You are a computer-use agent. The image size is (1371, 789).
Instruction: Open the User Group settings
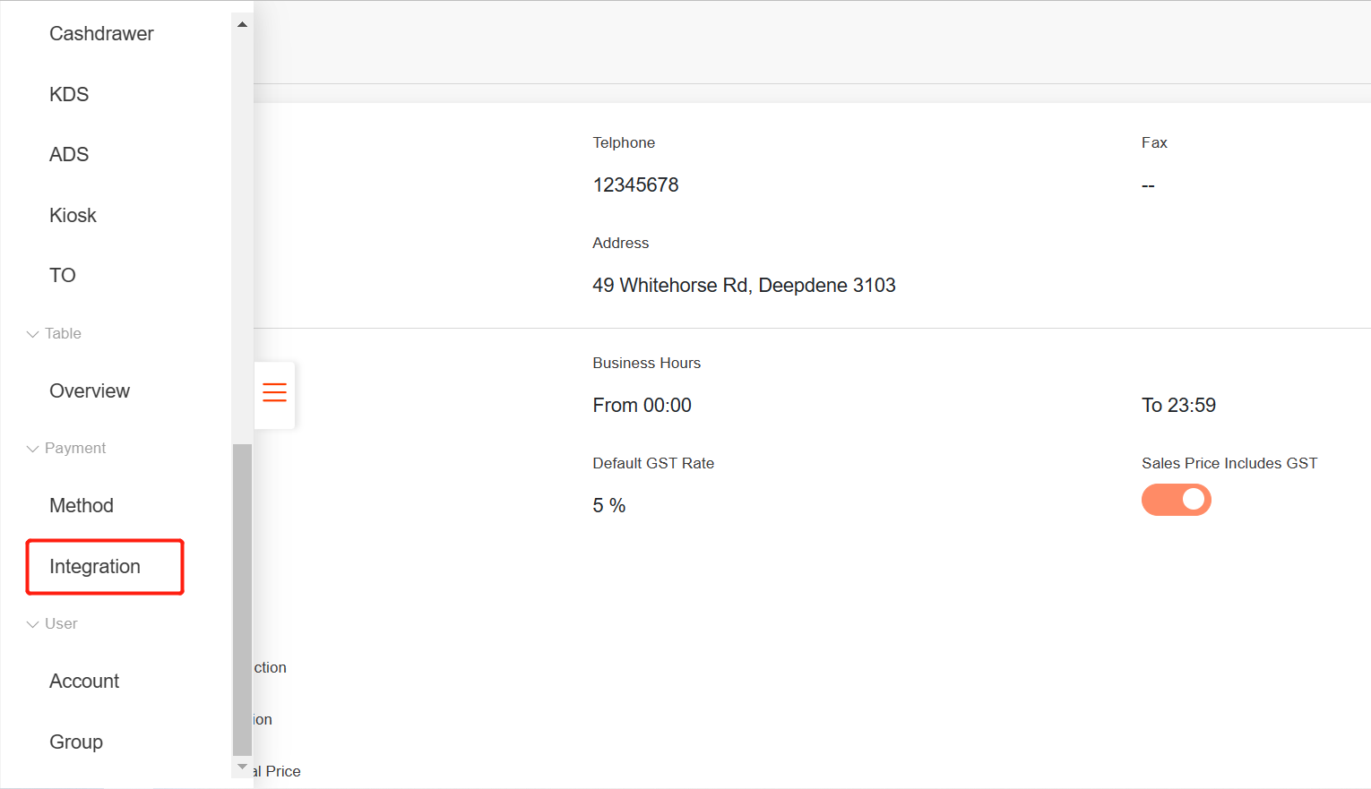click(x=76, y=742)
